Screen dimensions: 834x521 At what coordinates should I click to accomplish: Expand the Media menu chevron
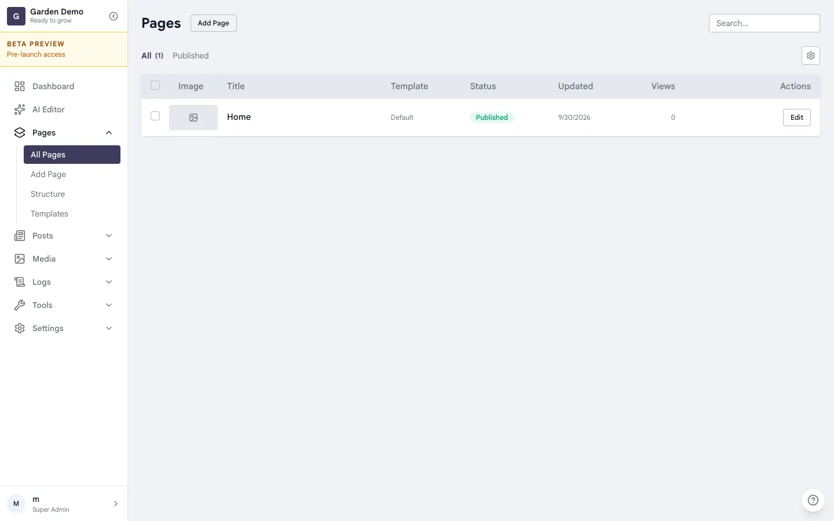click(x=109, y=259)
